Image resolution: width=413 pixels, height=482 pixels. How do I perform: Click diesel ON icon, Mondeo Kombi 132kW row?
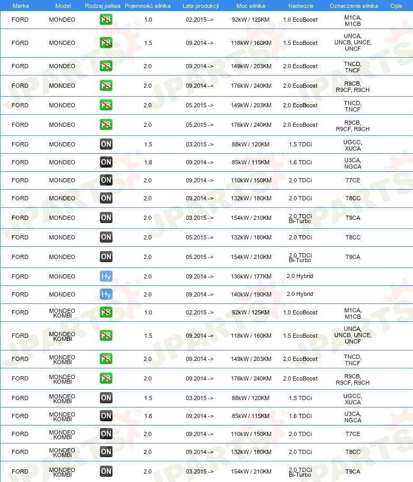(106, 451)
